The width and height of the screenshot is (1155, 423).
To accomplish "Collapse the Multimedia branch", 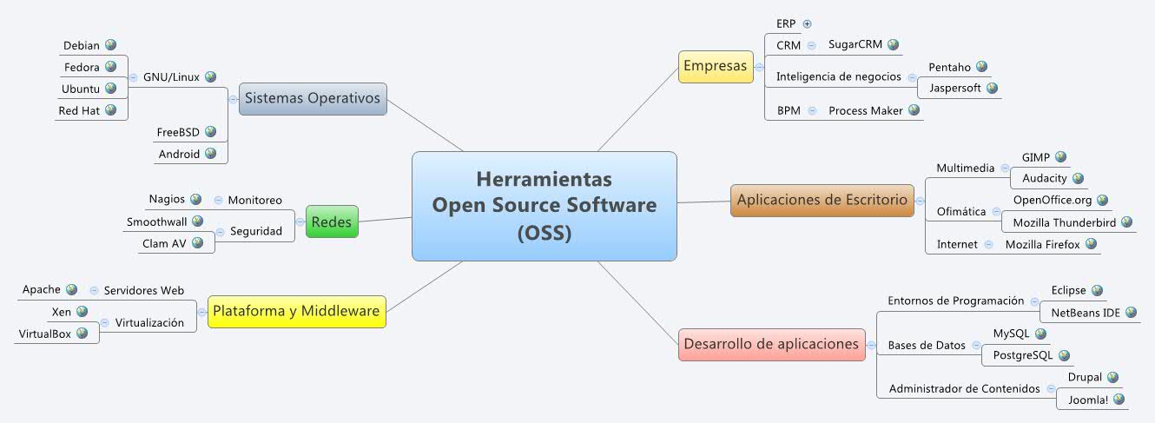I will 1005,168.
